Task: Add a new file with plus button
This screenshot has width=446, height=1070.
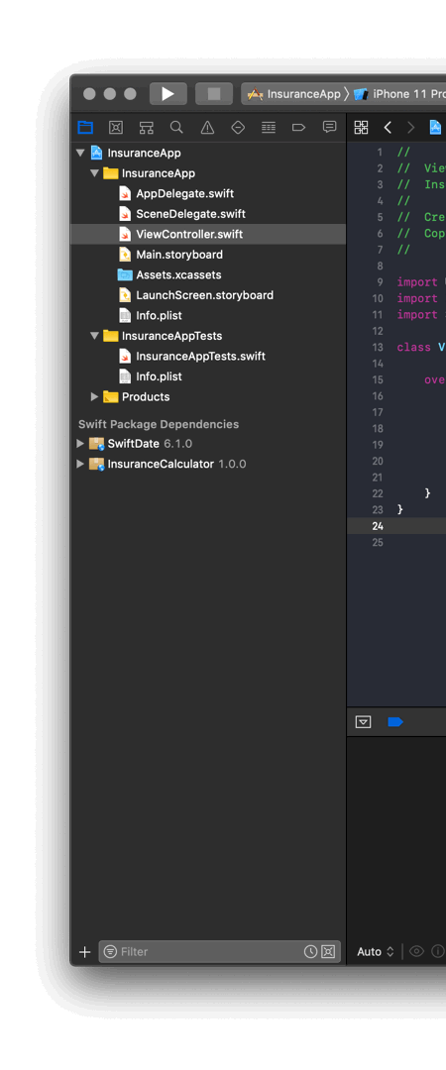Action: click(x=84, y=951)
